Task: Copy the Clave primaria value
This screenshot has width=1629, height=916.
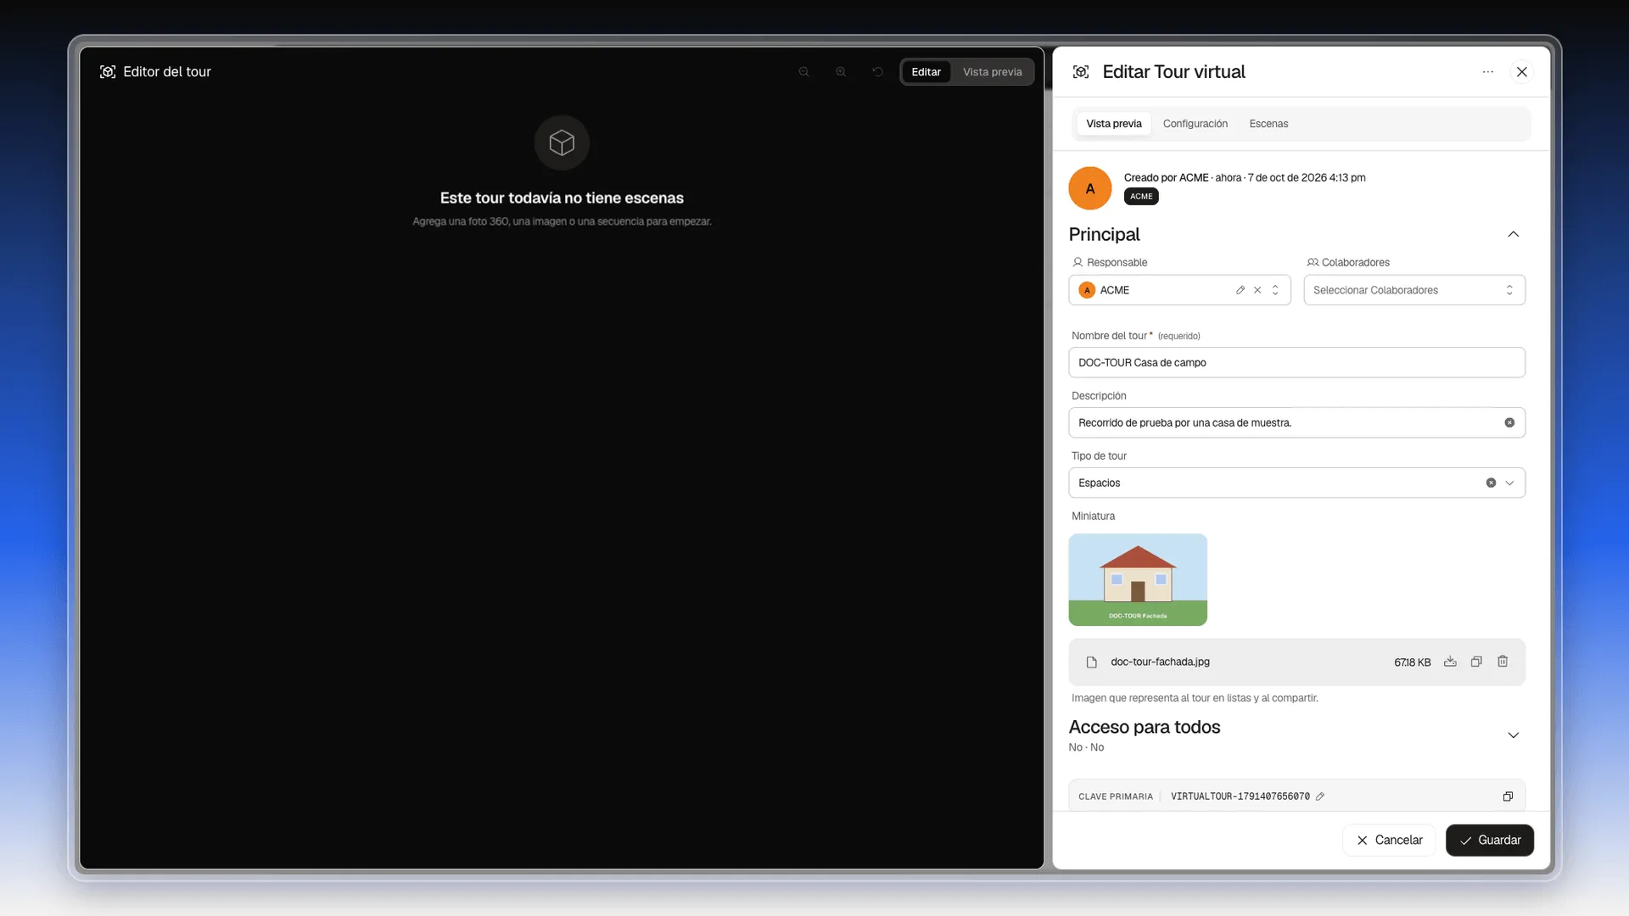Action: coord(1508,796)
